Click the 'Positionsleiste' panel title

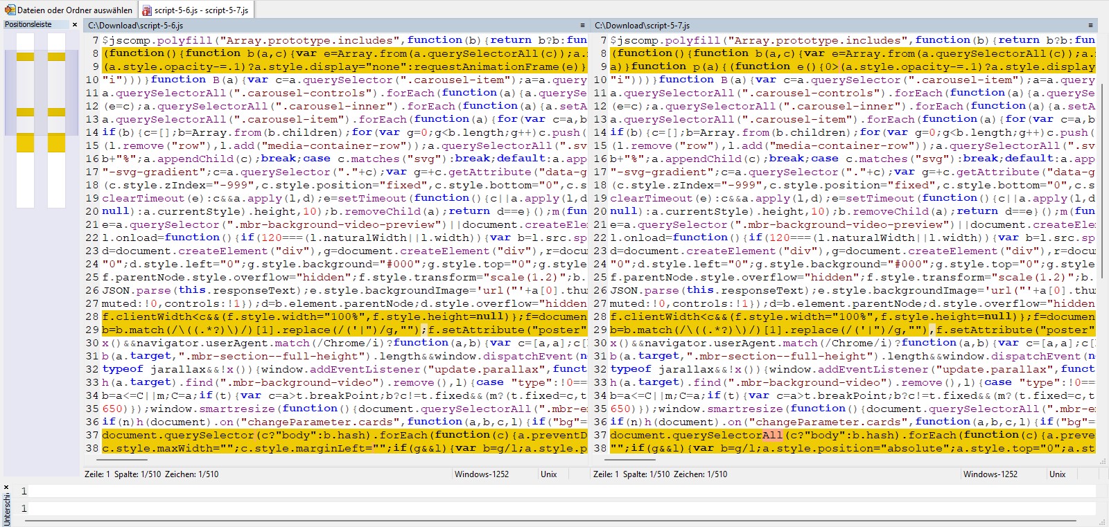tap(28, 25)
